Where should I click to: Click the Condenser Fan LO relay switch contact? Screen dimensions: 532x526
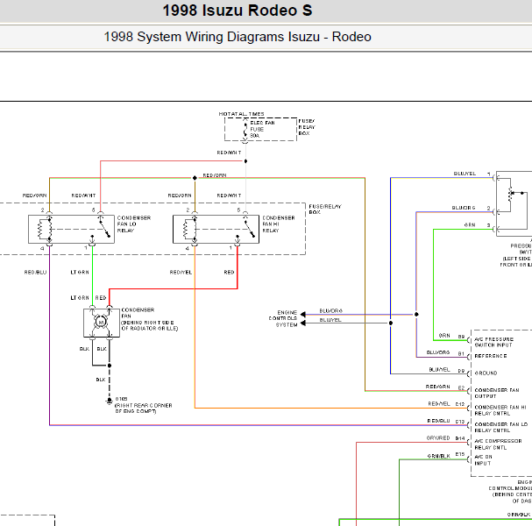tap(105, 229)
